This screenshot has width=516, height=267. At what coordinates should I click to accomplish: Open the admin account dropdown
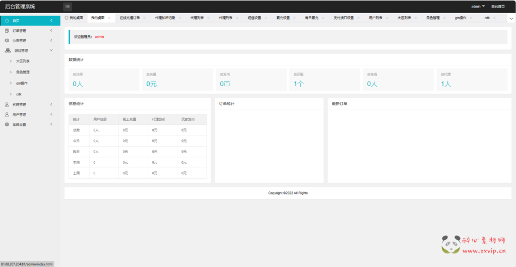[x=478, y=7]
